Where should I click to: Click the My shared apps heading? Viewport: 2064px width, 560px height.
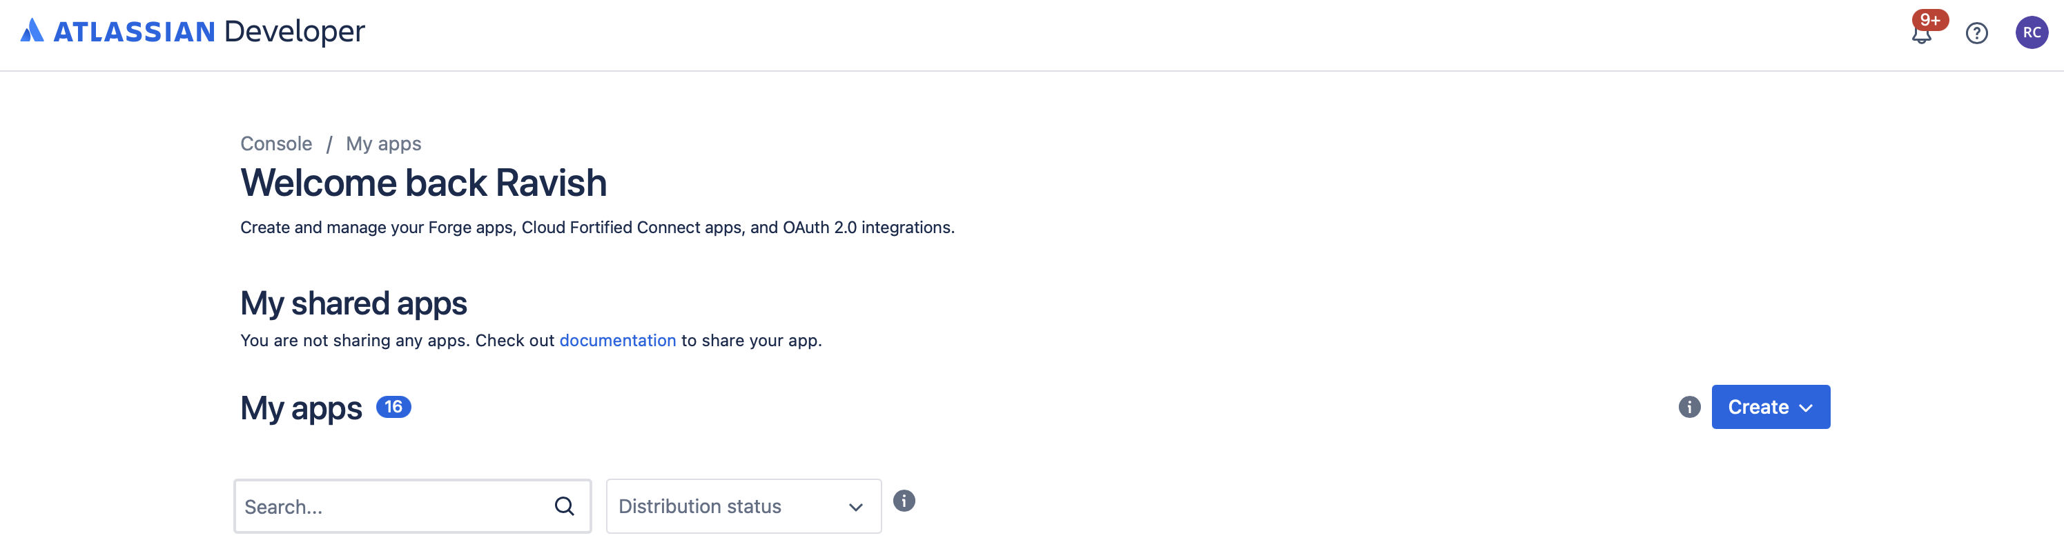tap(353, 302)
